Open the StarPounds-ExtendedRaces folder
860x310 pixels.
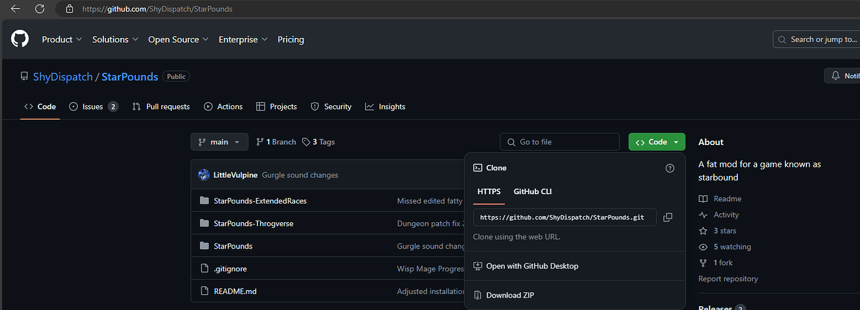click(260, 201)
